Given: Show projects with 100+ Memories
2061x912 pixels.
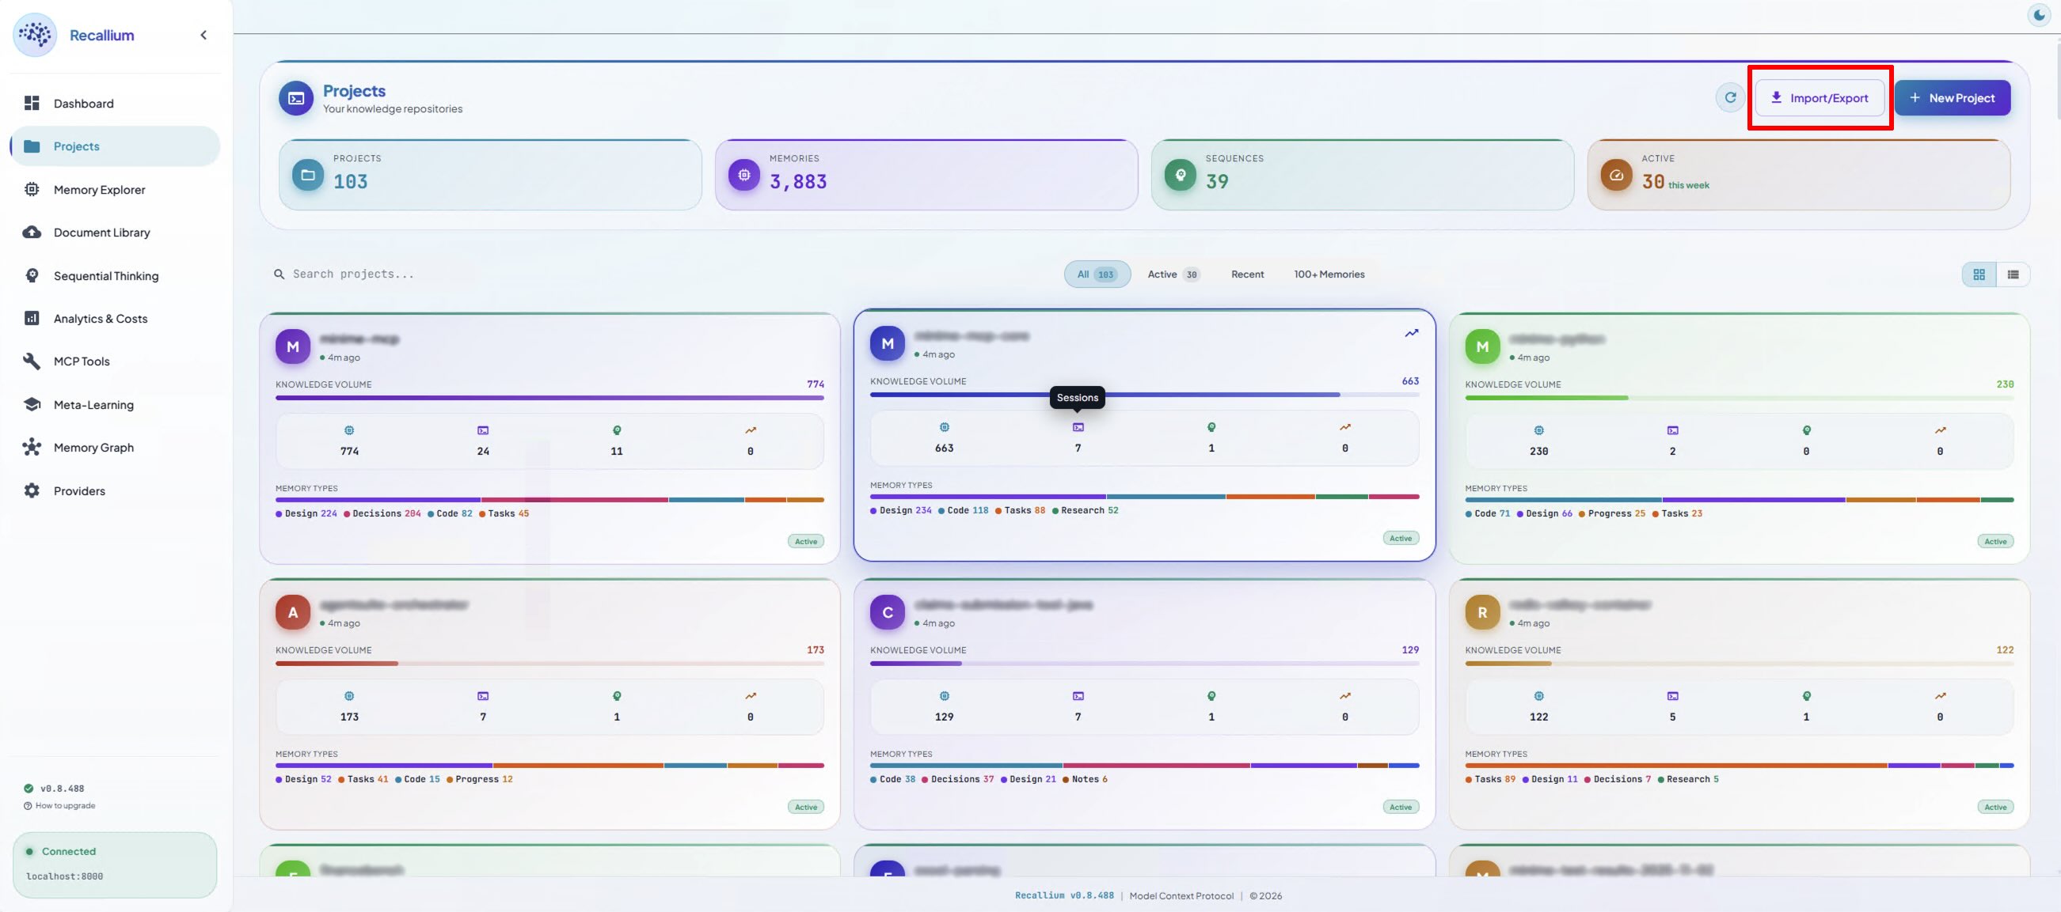Looking at the screenshot, I should click(1329, 274).
